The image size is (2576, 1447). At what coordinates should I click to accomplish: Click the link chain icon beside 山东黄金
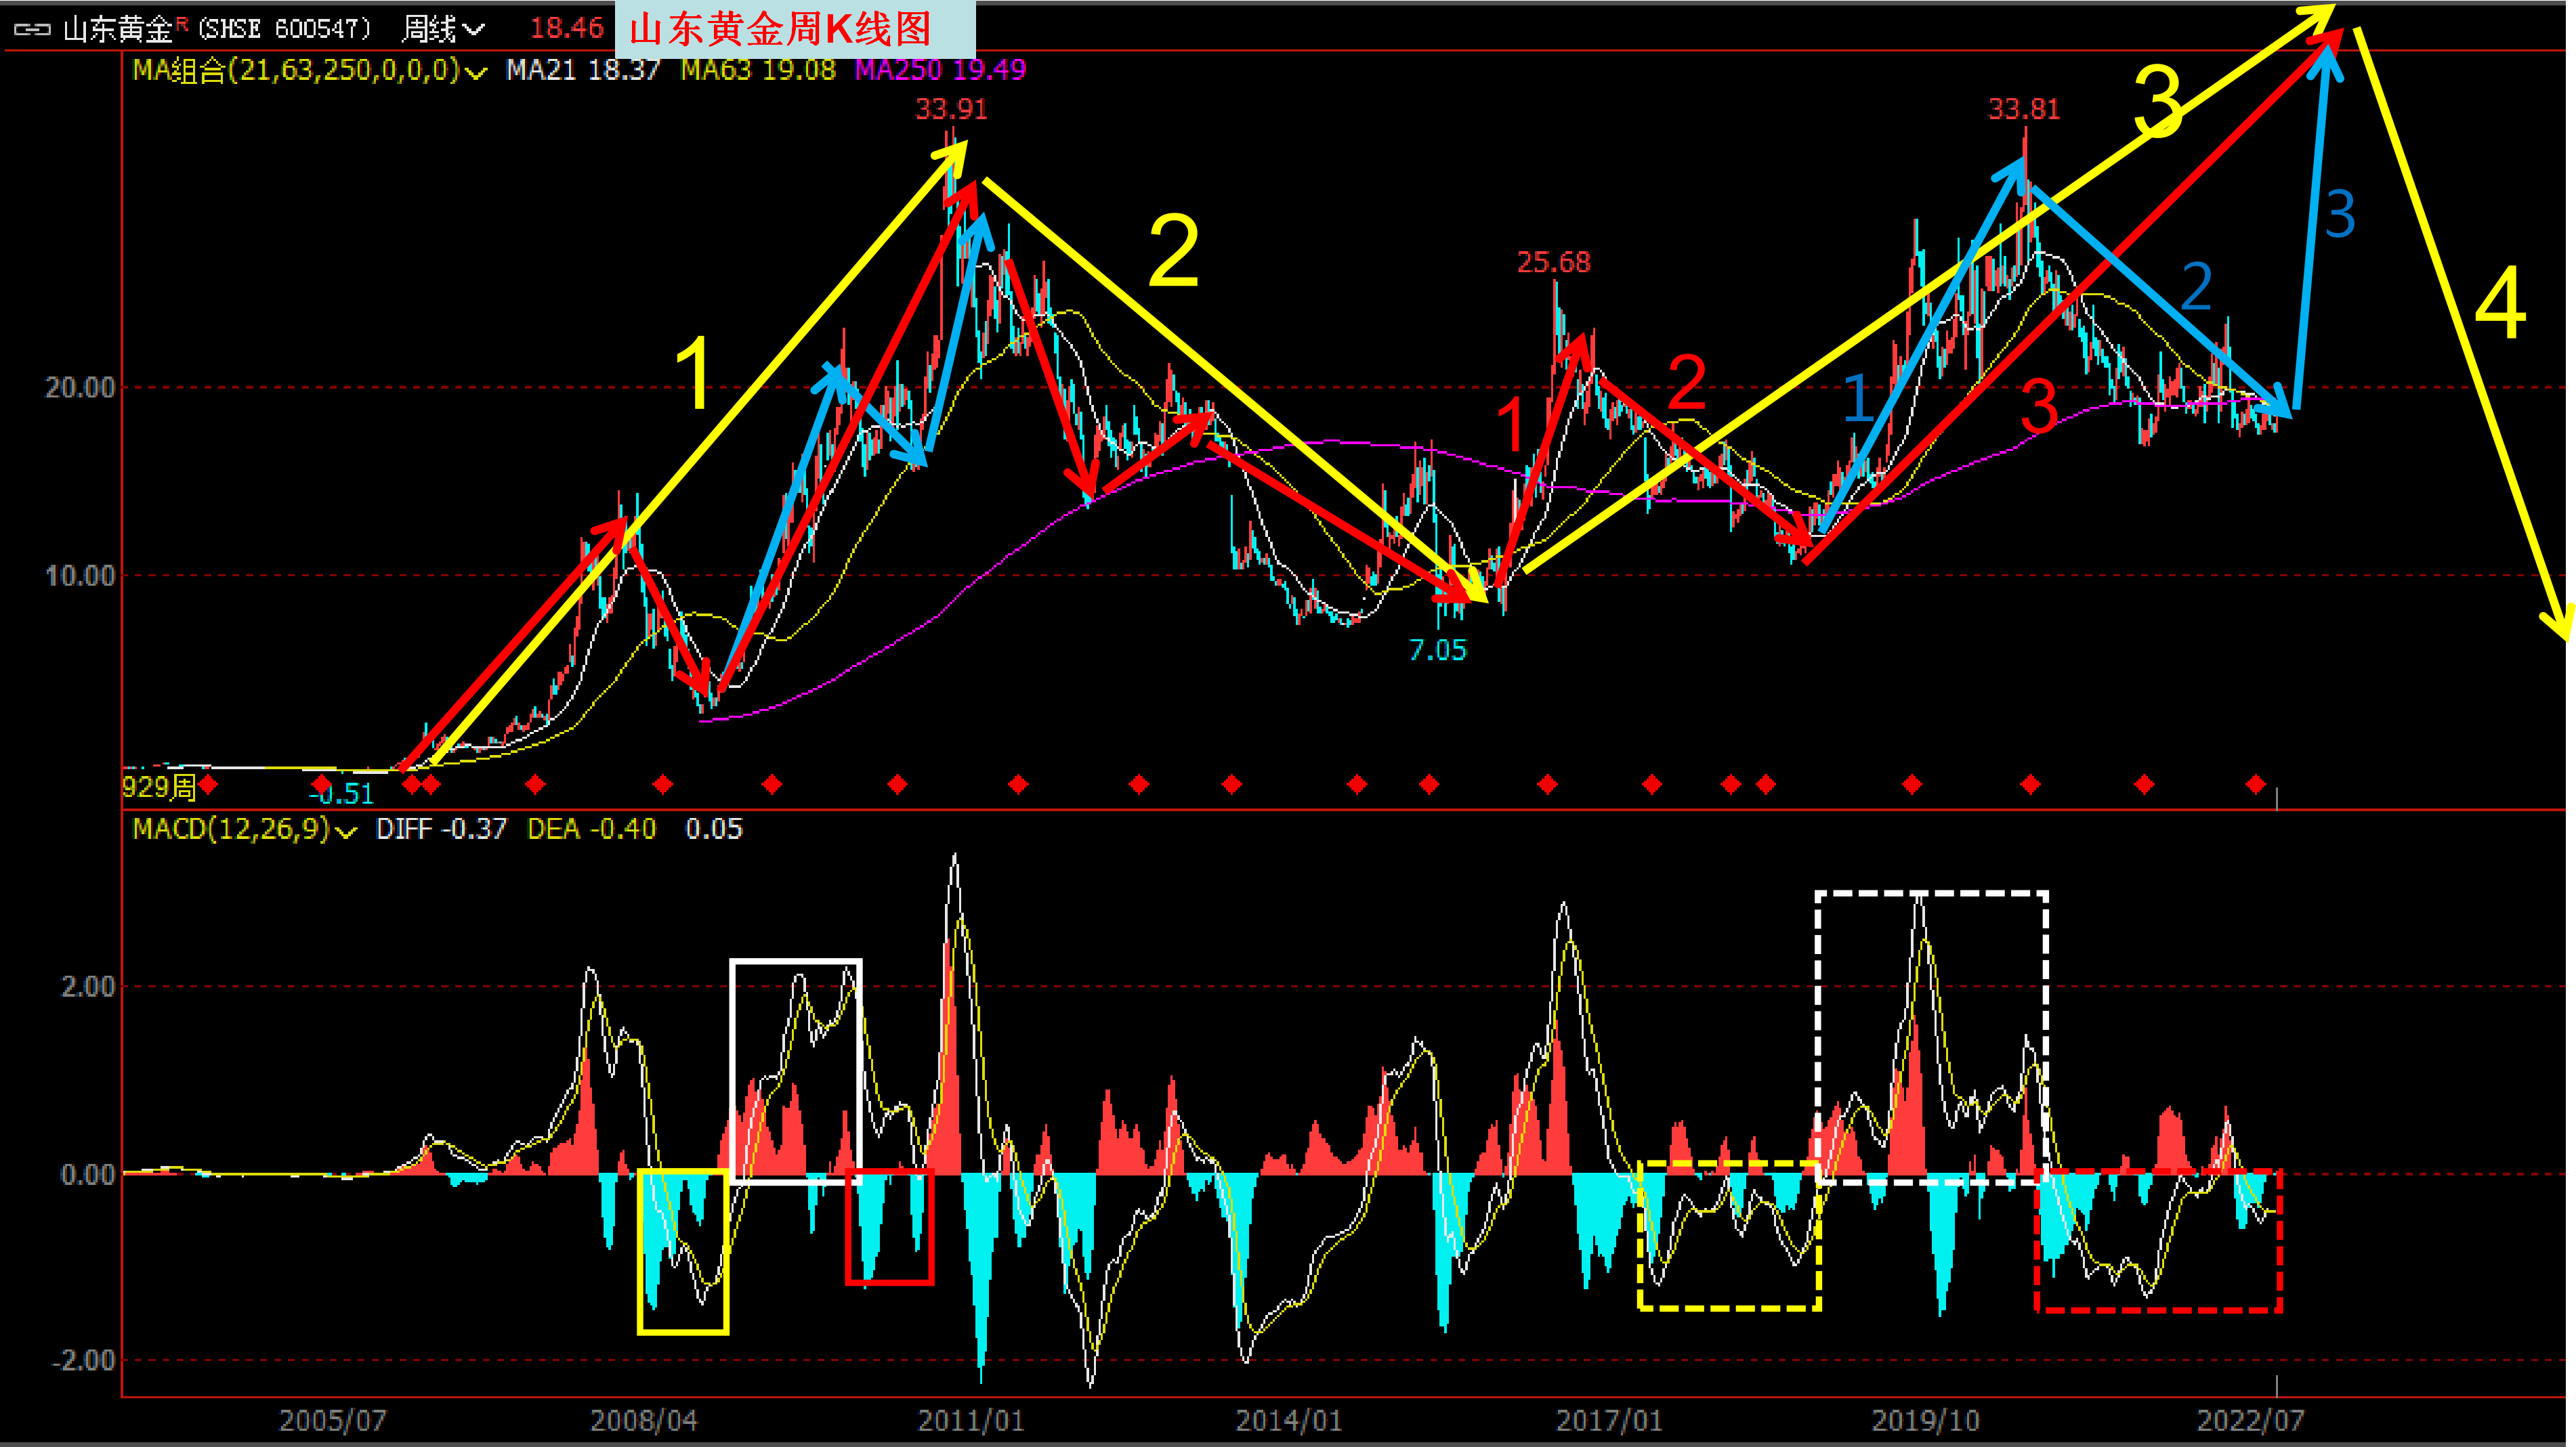point(32,30)
